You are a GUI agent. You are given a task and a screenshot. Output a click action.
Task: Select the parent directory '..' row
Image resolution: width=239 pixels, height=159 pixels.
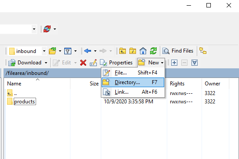pos(12,93)
